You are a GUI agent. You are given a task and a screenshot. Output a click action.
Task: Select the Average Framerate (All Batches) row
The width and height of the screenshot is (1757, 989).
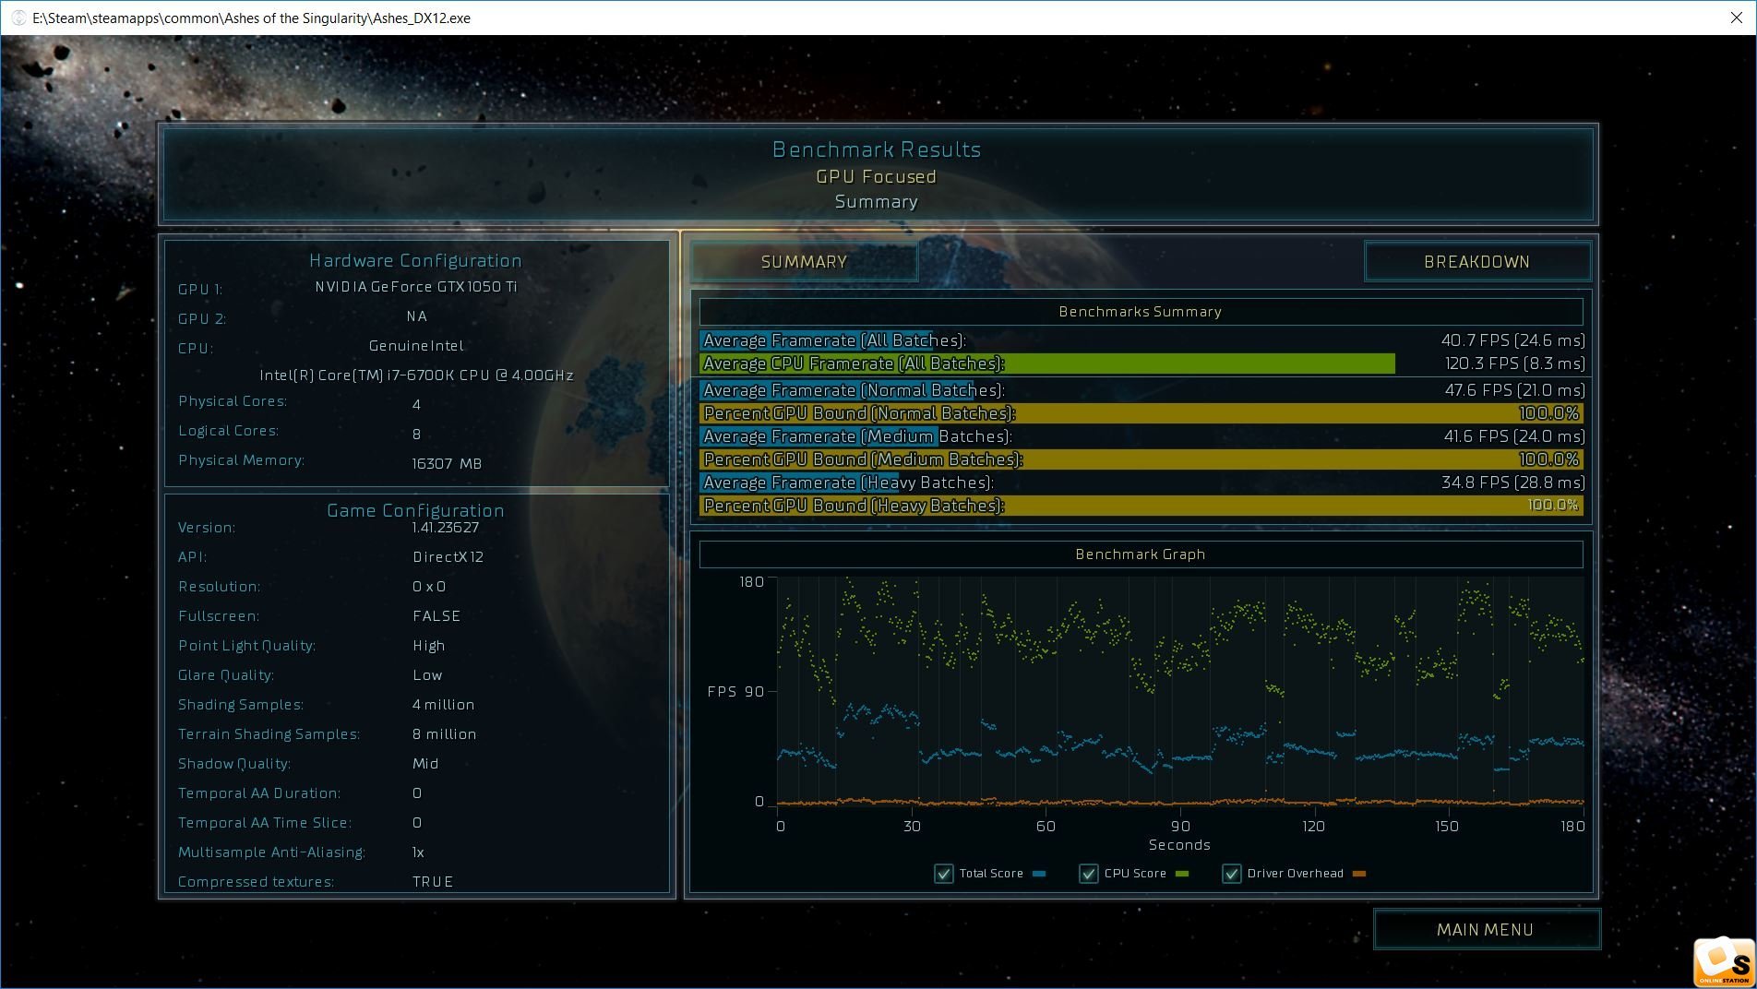tap(1142, 340)
